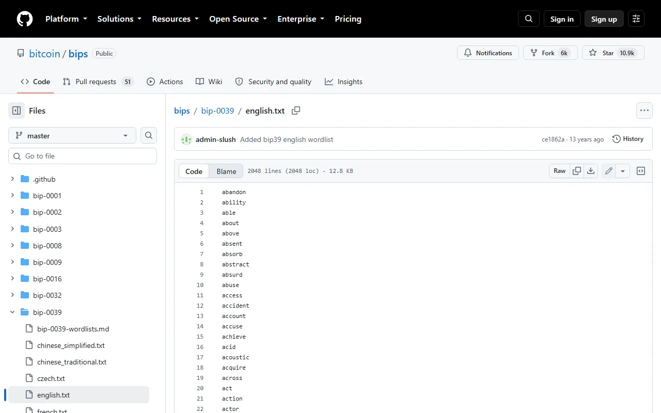This screenshot has height=413, width=661.
Task: Collapse the bip-0039 folder chevron
Action: (x=12, y=312)
